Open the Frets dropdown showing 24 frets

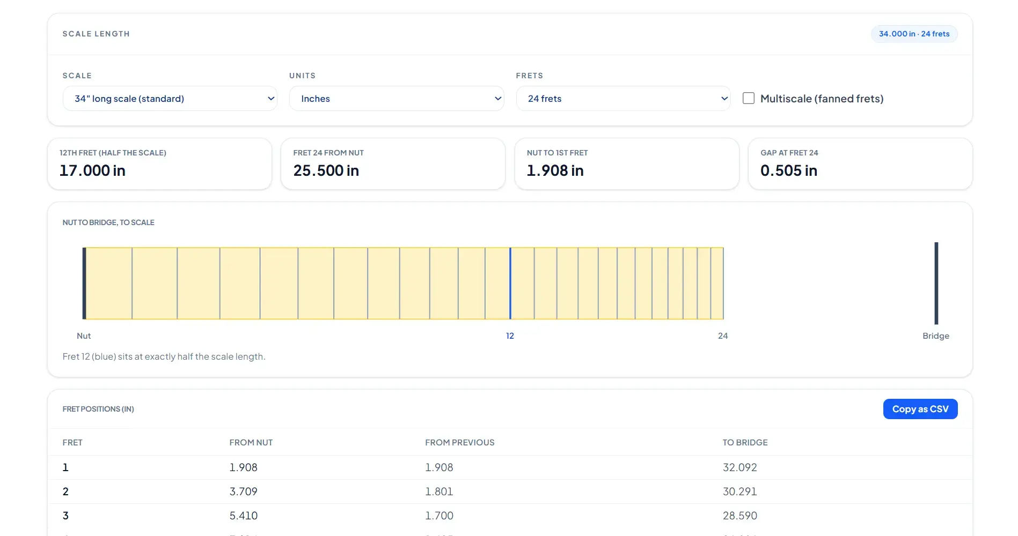click(623, 99)
